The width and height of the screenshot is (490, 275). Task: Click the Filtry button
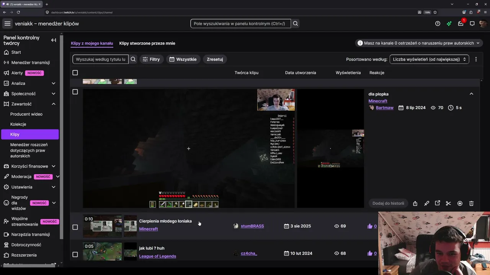151,59
